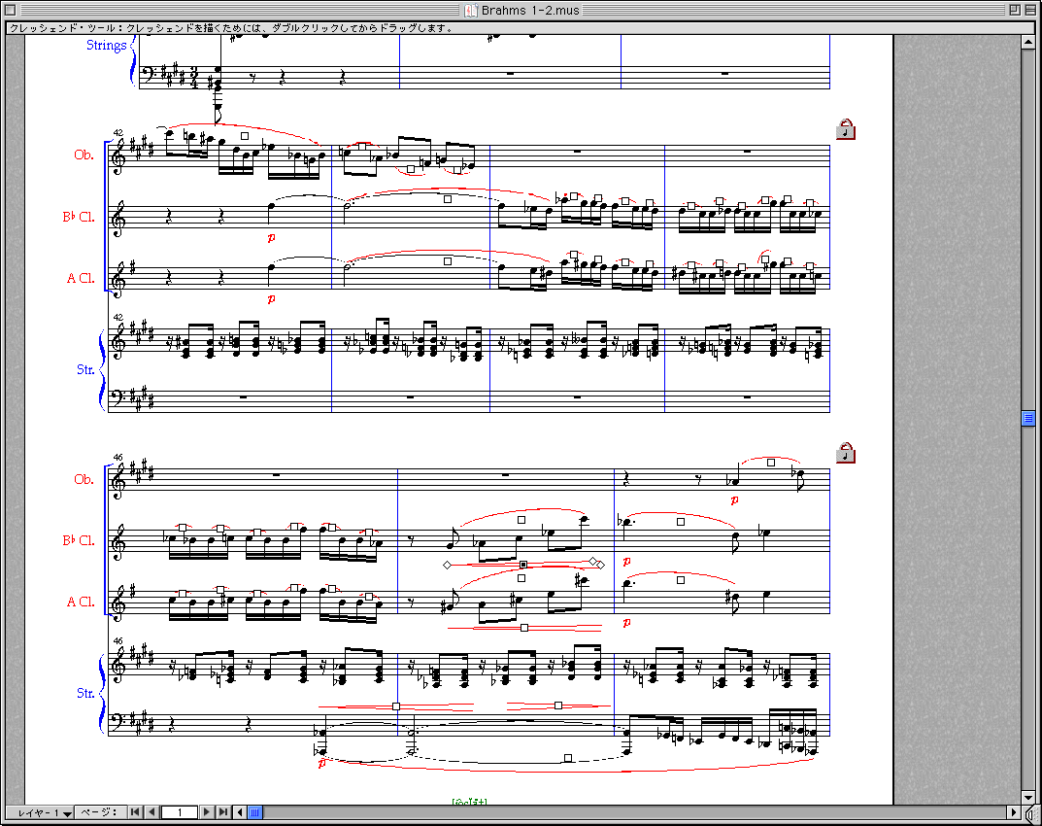Click B♭ Cl. staff name in measure 46 system
The image size is (1042, 826).
pyautogui.click(x=79, y=540)
